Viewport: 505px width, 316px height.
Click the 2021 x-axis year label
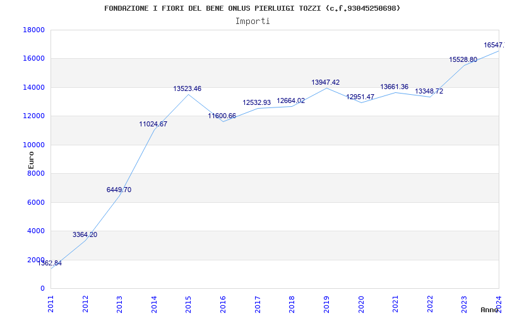(x=395, y=304)
